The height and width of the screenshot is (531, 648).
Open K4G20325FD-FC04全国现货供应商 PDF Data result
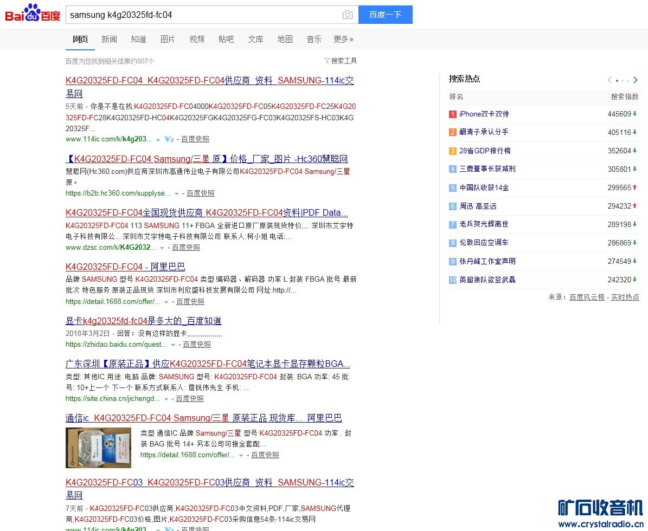click(207, 212)
